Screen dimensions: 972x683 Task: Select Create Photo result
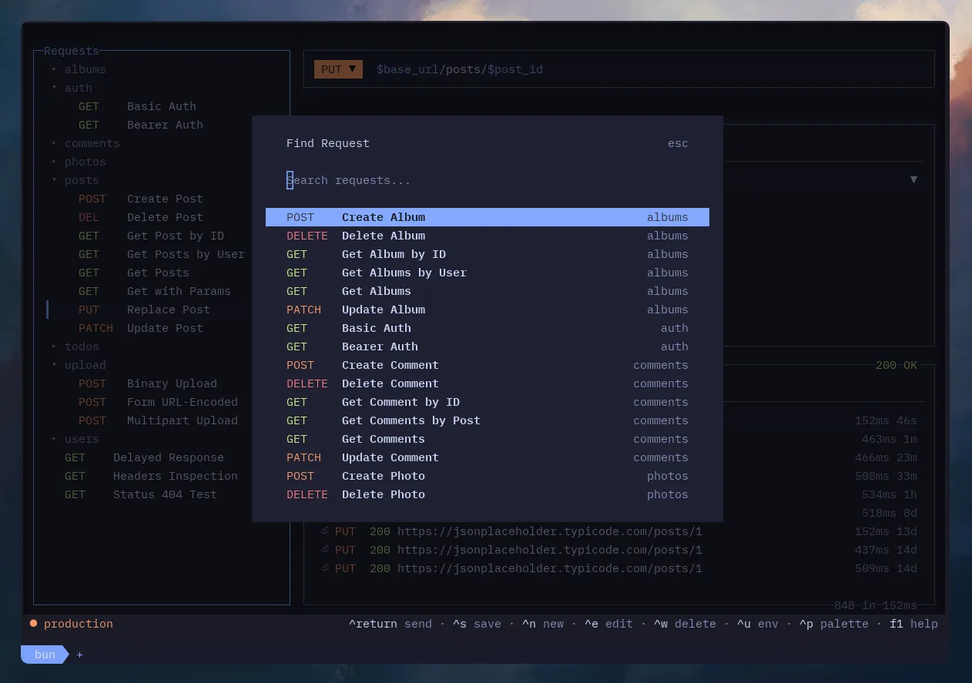tap(487, 476)
